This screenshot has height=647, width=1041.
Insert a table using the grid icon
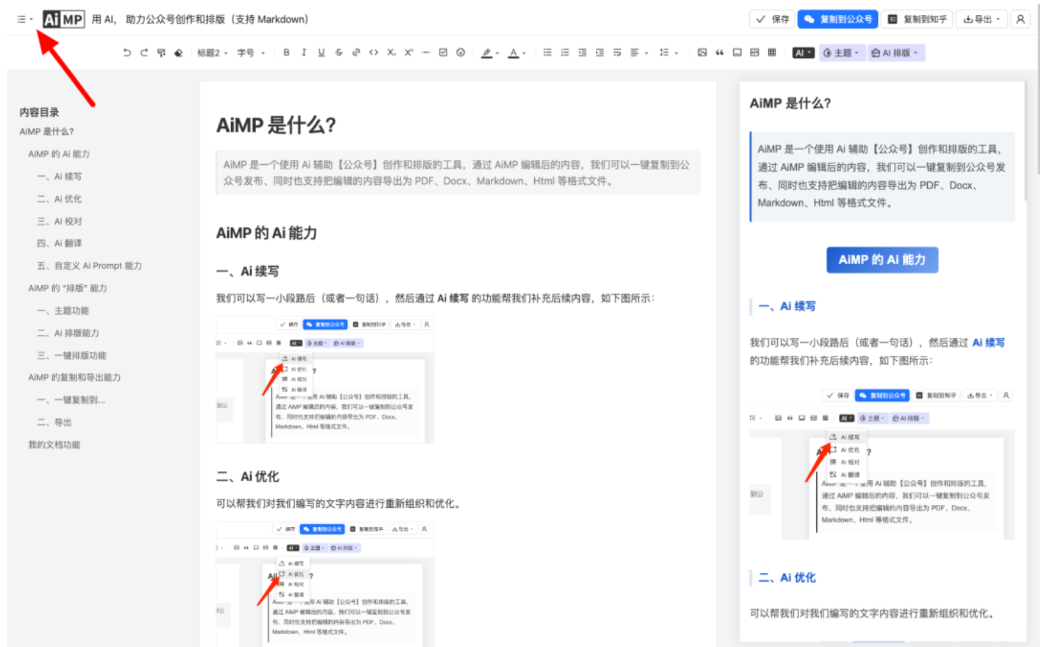click(772, 53)
